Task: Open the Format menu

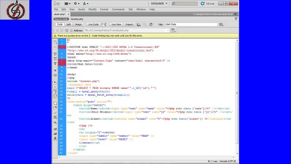Action: click(104, 9)
